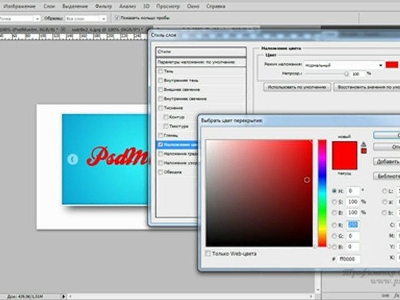The height and width of the screenshot is (300, 400).
Task: Enable the Внешнее свечение checkbox
Action: point(160,90)
